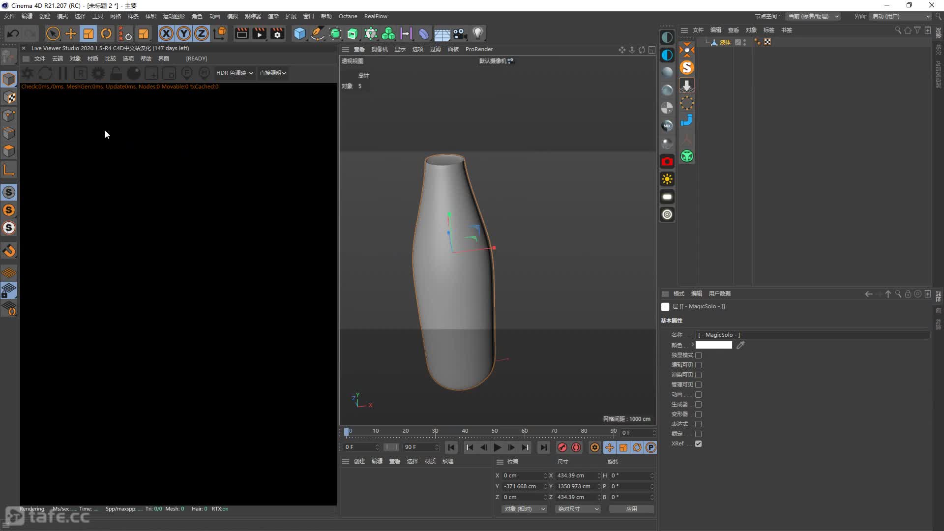
Task: Activate the Move tool
Action: tap(71, 33)
